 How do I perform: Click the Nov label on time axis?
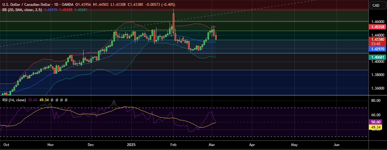point(51,144)
